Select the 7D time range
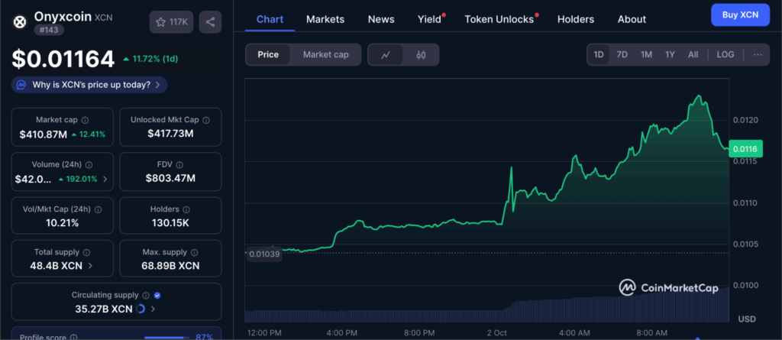The height and width of the screenshot is (340, 782). (622, 55)
